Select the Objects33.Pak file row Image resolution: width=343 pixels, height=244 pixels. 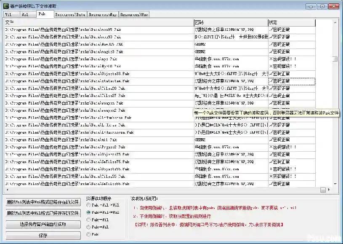click(x=160, y=74)
